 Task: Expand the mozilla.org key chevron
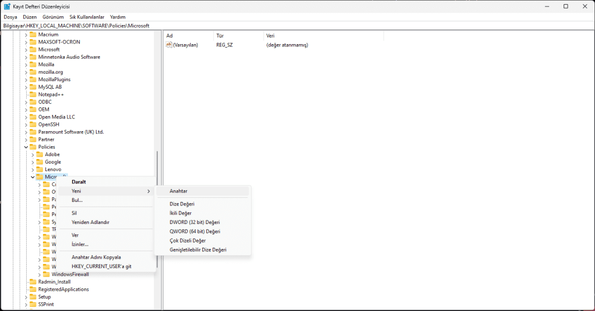(x=26, y=72)
